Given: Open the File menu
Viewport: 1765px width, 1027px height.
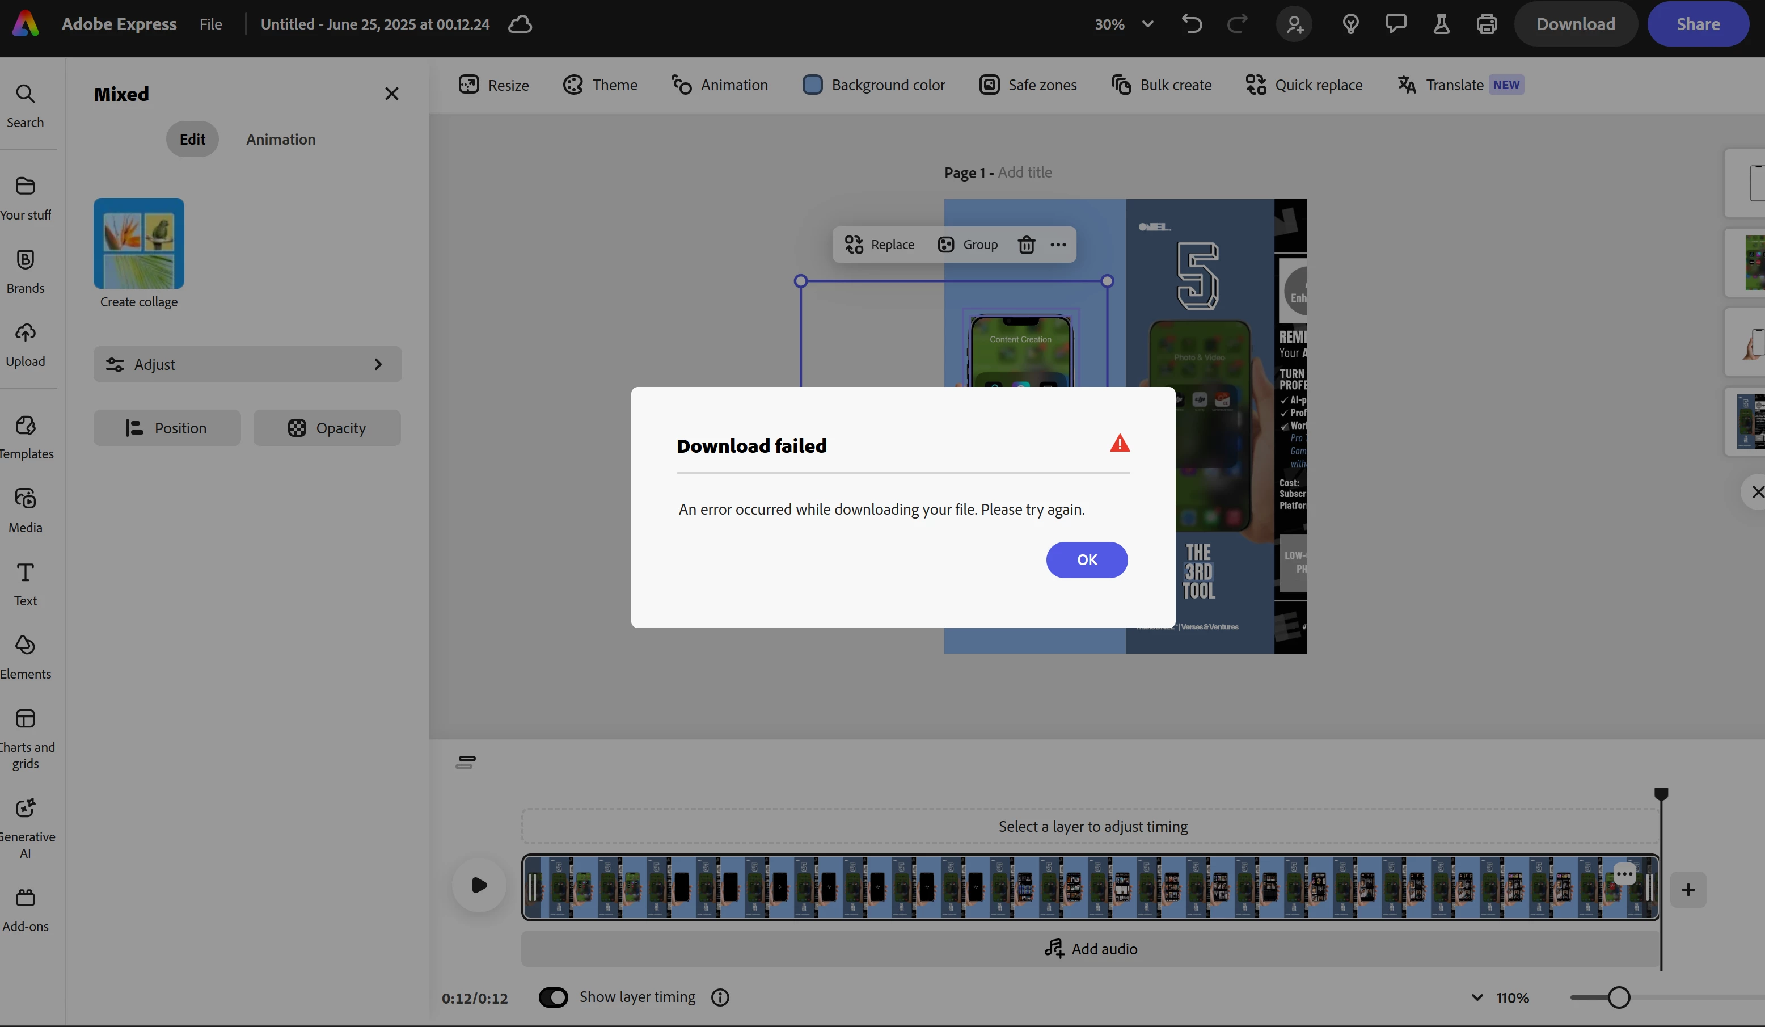Looking at the screenshot, I should pos(210,24).
